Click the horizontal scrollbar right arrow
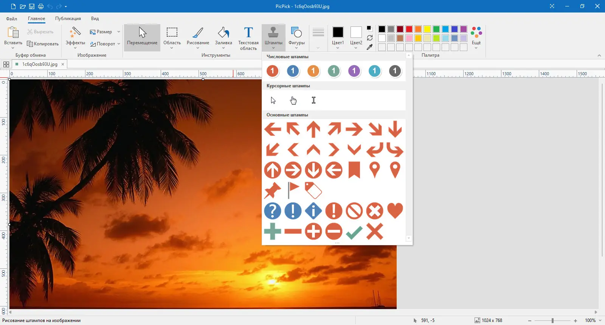The image size is (605, 325). point(596,312)
